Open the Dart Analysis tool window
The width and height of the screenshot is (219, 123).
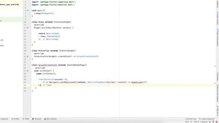click(50, 119)
